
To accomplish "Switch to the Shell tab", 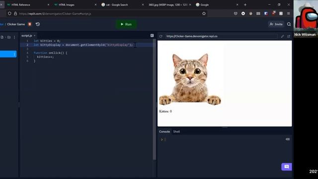I will coord(176,131).
